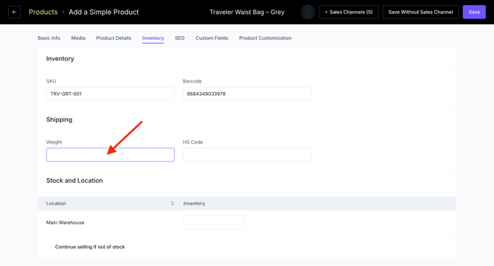Click the Barcode input field

click(x=247, y=94)
